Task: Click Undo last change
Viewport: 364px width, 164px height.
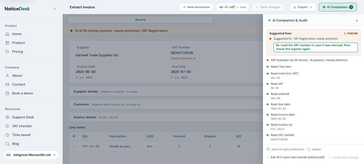Action: tap(344, 157)
